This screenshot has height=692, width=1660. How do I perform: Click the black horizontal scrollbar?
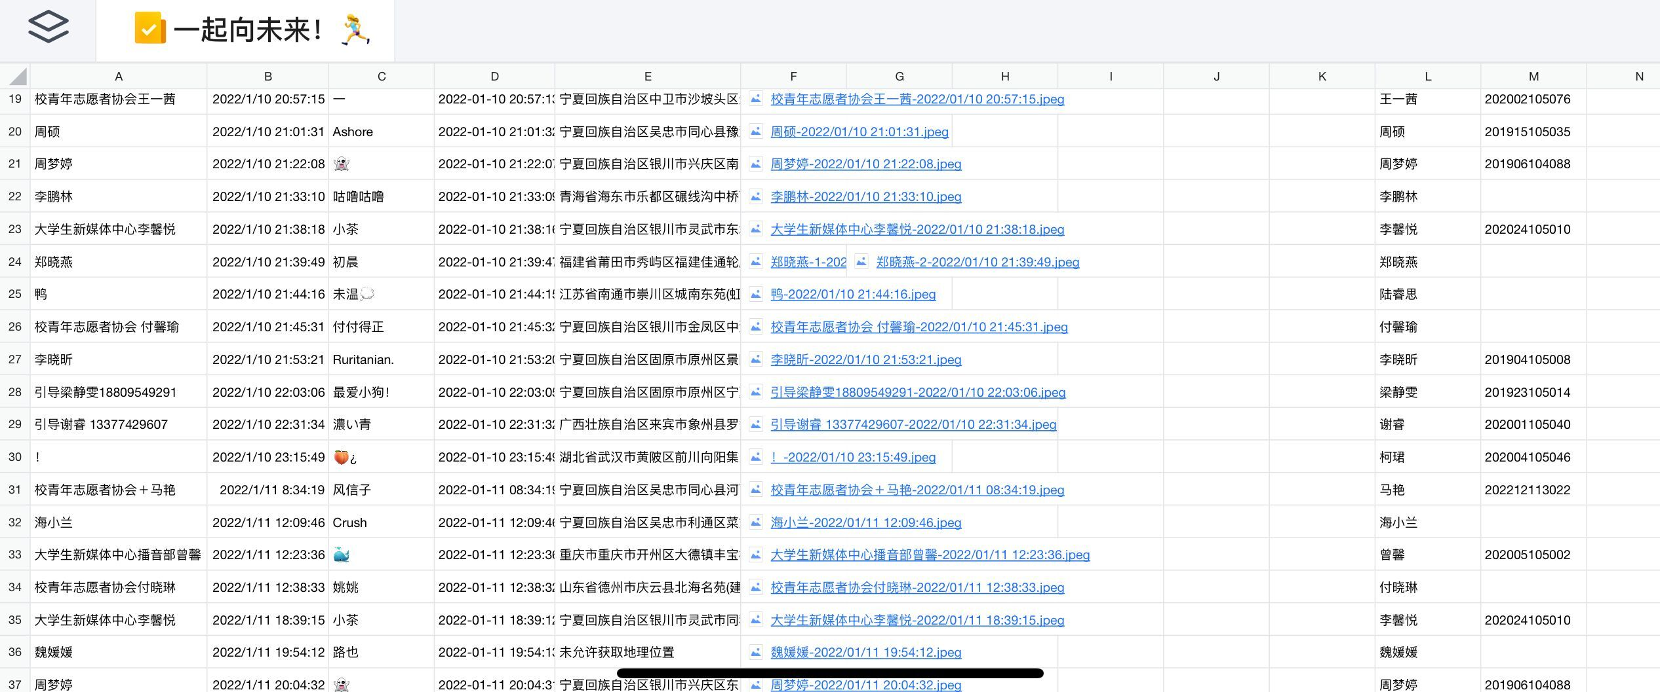tap(829, 673)
